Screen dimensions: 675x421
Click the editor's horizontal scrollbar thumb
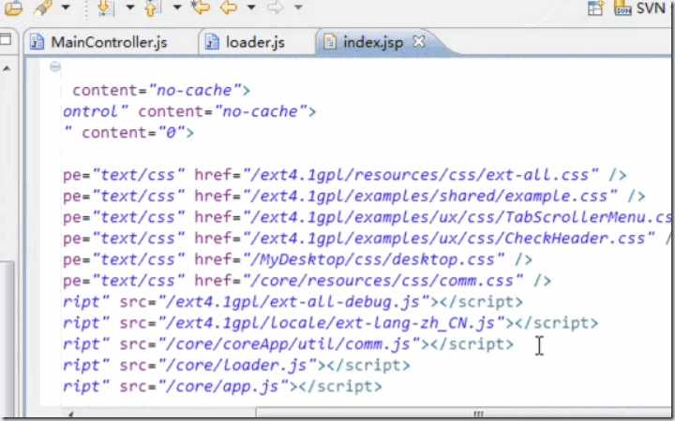[465, 414]
